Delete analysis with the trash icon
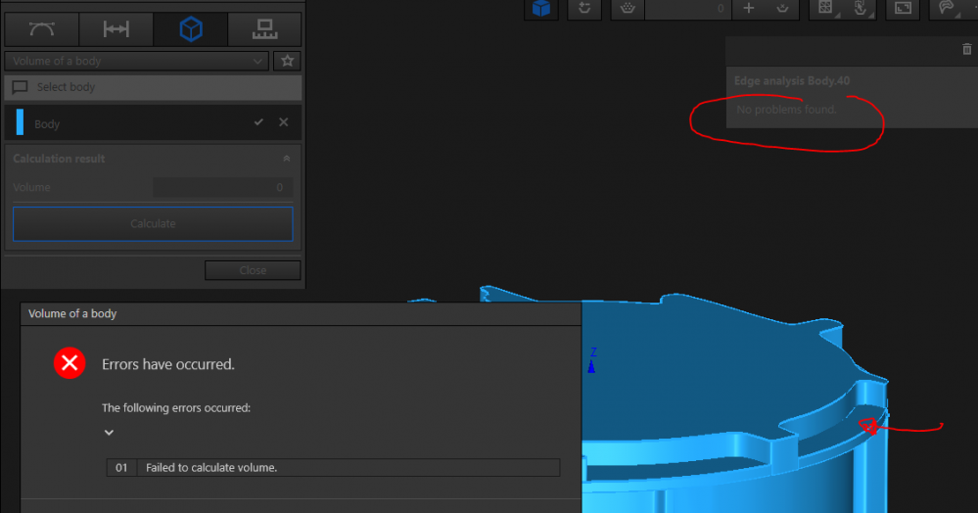 [967, 49]
